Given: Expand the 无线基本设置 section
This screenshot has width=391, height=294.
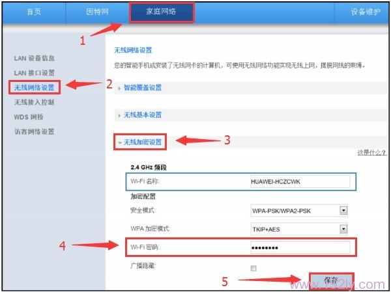Looking at the screenshot, I should coord(142,115).
